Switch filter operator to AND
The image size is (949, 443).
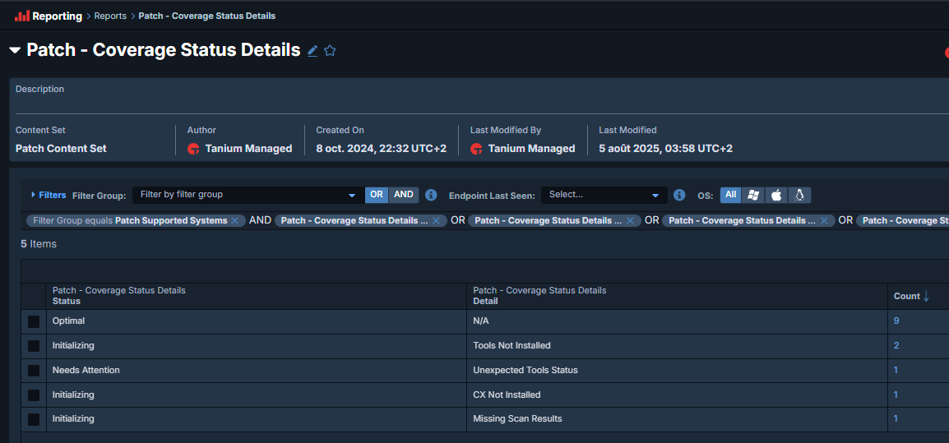(403, 195)
